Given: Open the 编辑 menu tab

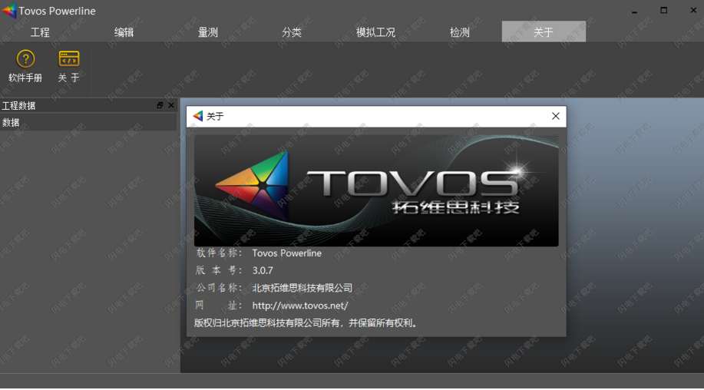Looking at the screenshot, I should tap(124, 32).
